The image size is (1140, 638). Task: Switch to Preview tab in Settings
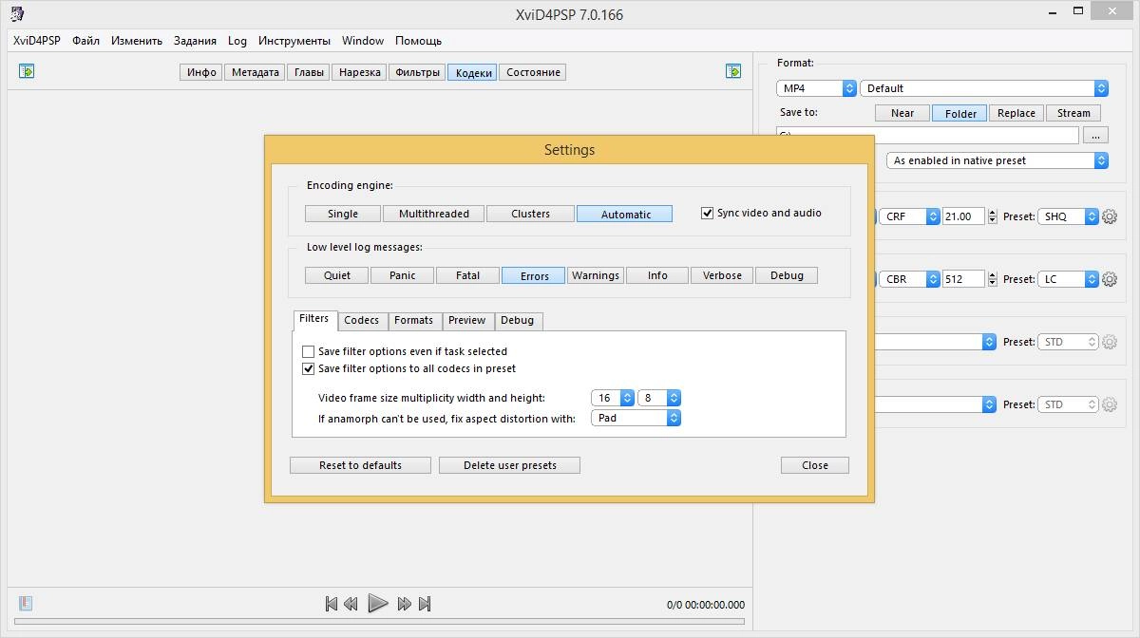[x=466, y=320]
